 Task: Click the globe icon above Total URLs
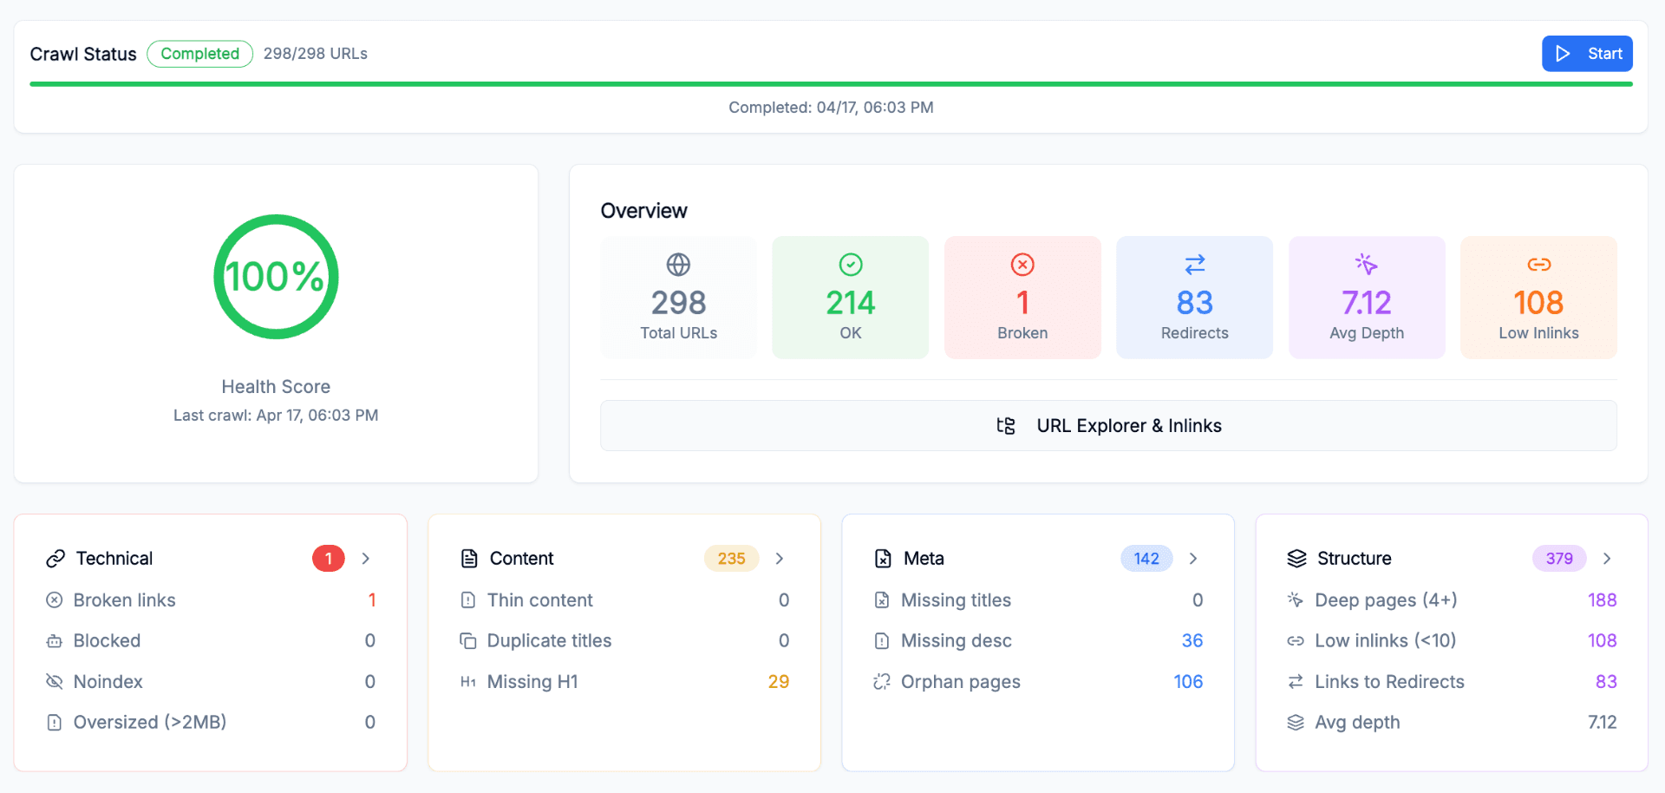(x=678, y=265)
